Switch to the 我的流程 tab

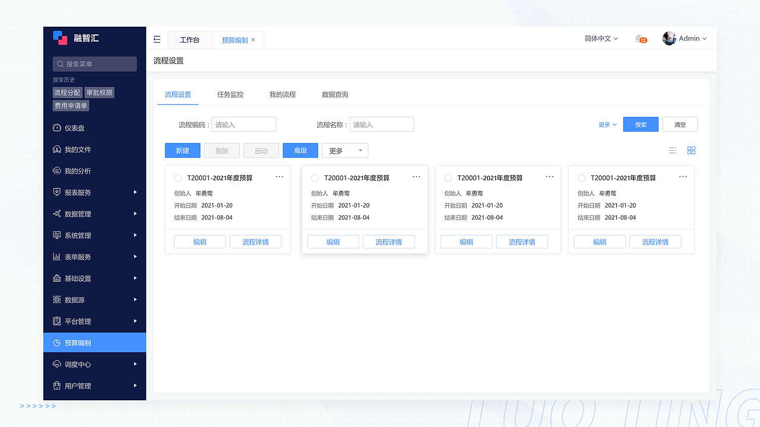283,94
